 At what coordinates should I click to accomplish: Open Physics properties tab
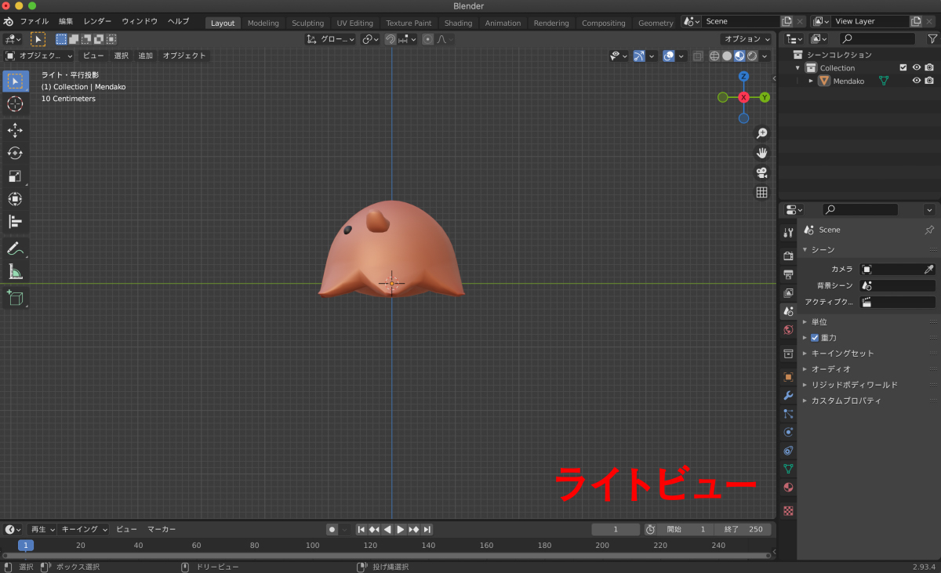(788, 432)
